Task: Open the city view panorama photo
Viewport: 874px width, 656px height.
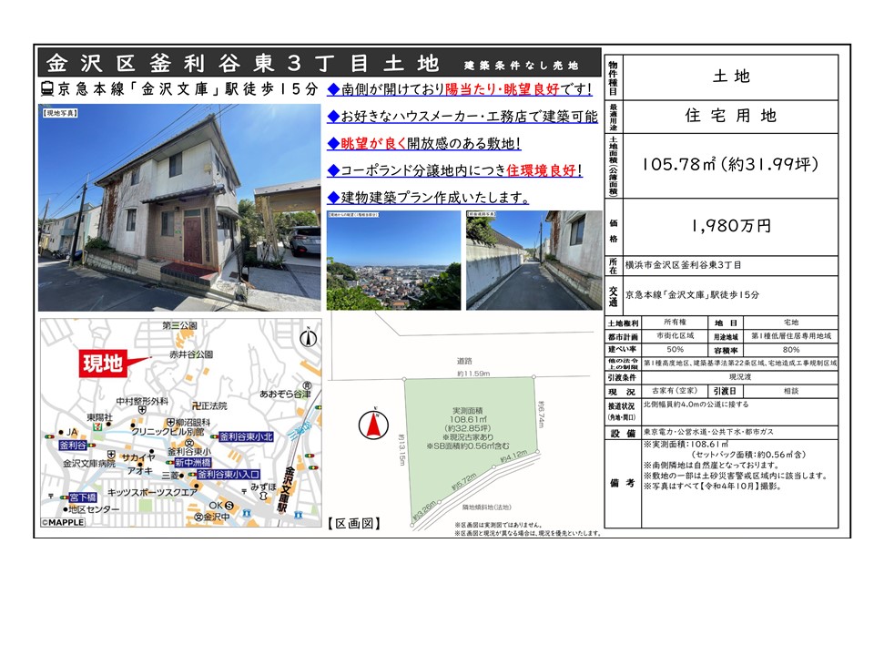Action: (392, 261)
